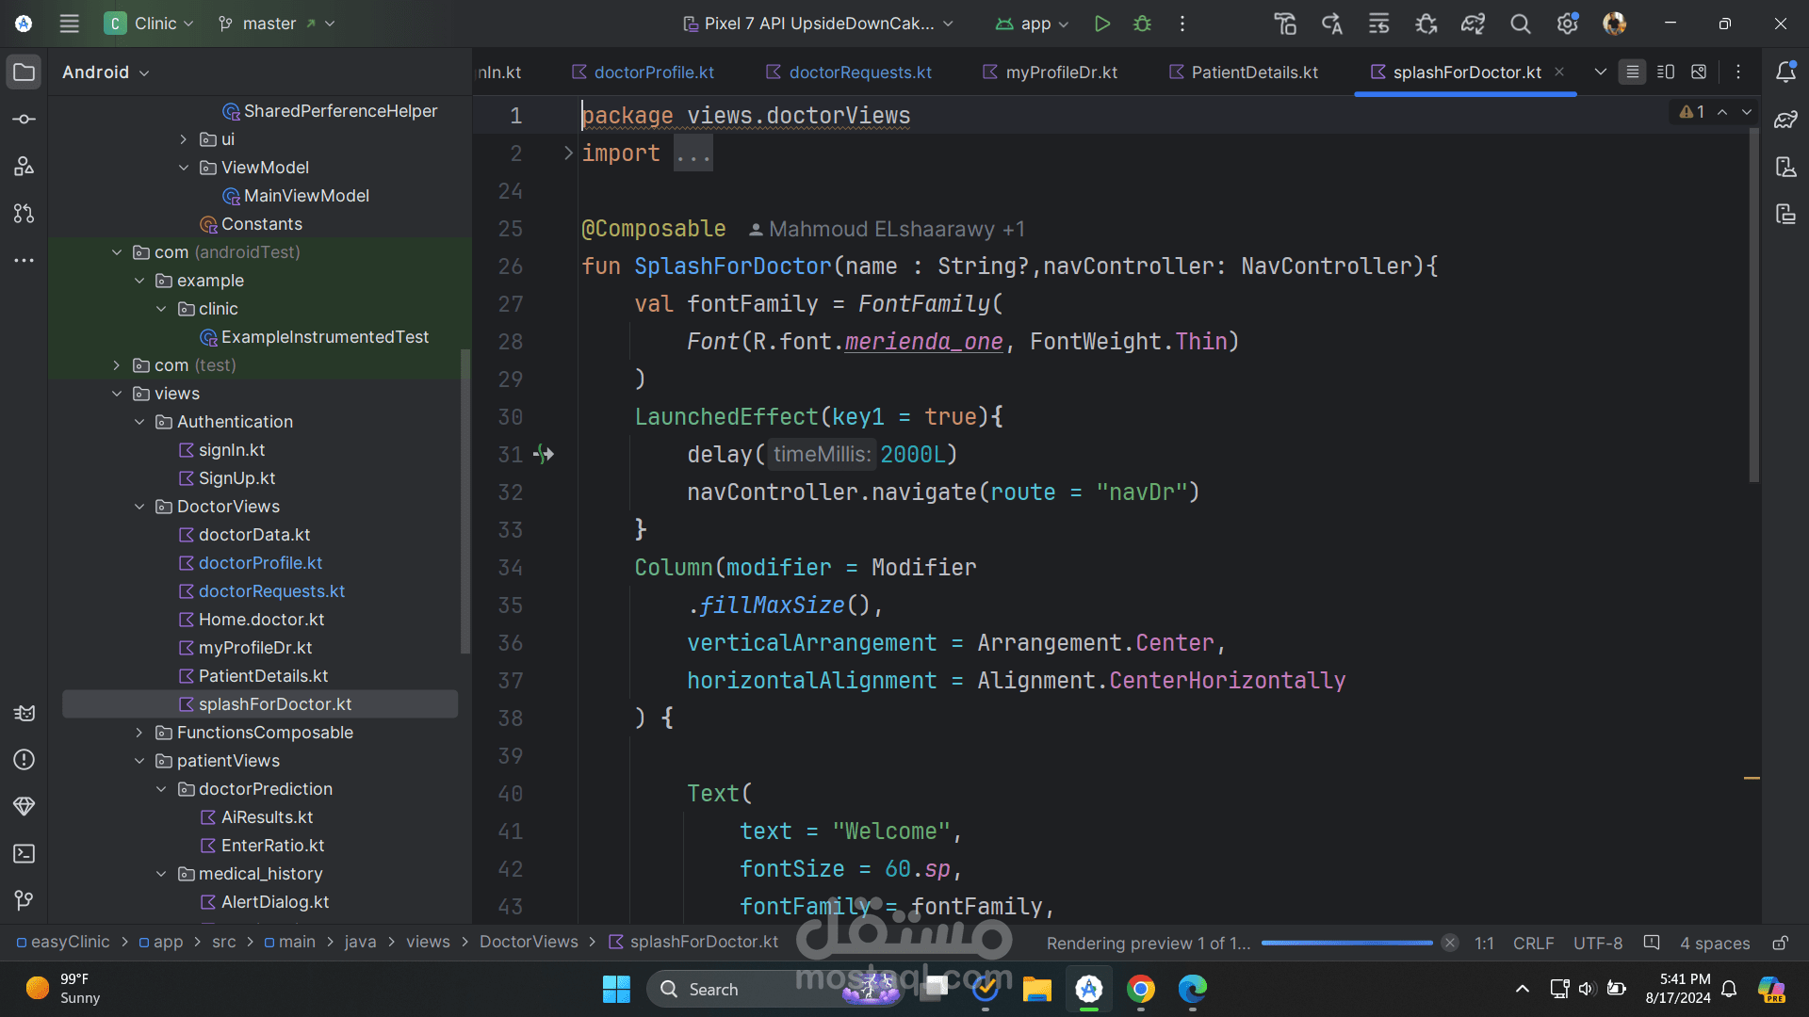Open the Terminal tool window
Screen dimensions: 1809x1017
click(x=24, y=854)
